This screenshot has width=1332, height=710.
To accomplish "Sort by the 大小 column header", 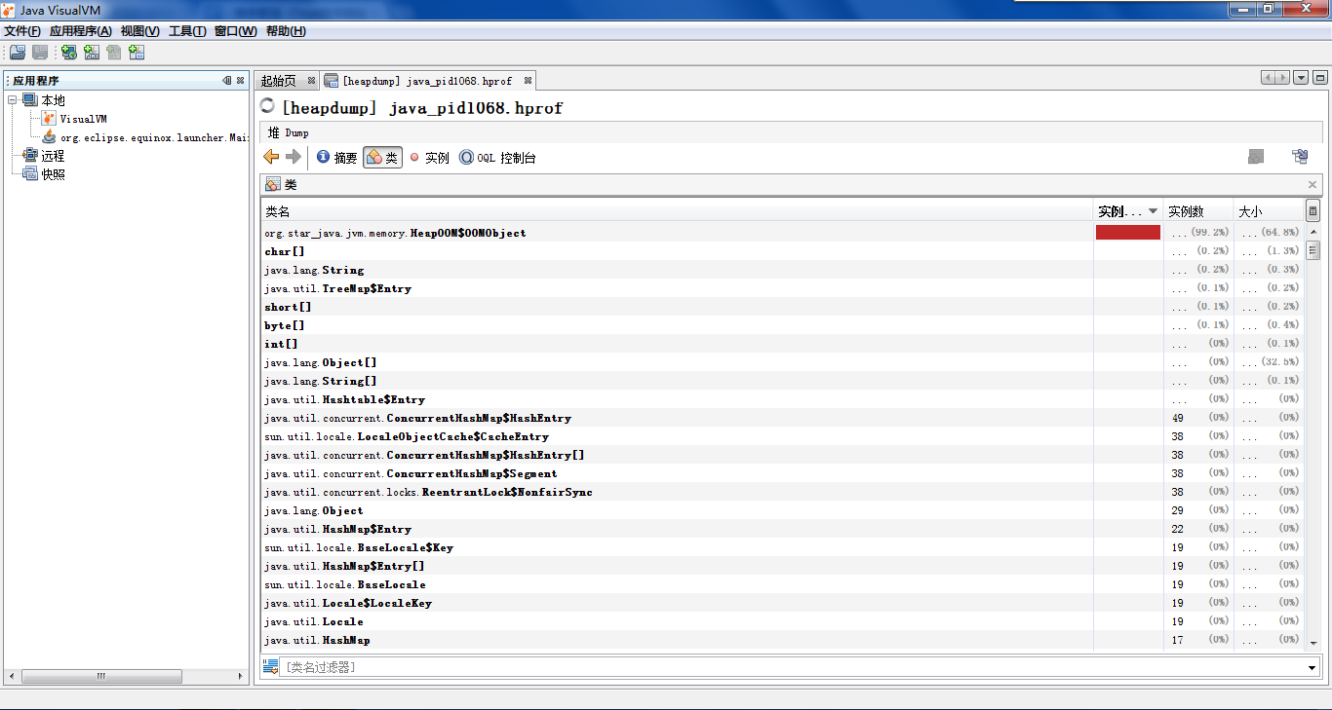I will [x=1269, y=211].
